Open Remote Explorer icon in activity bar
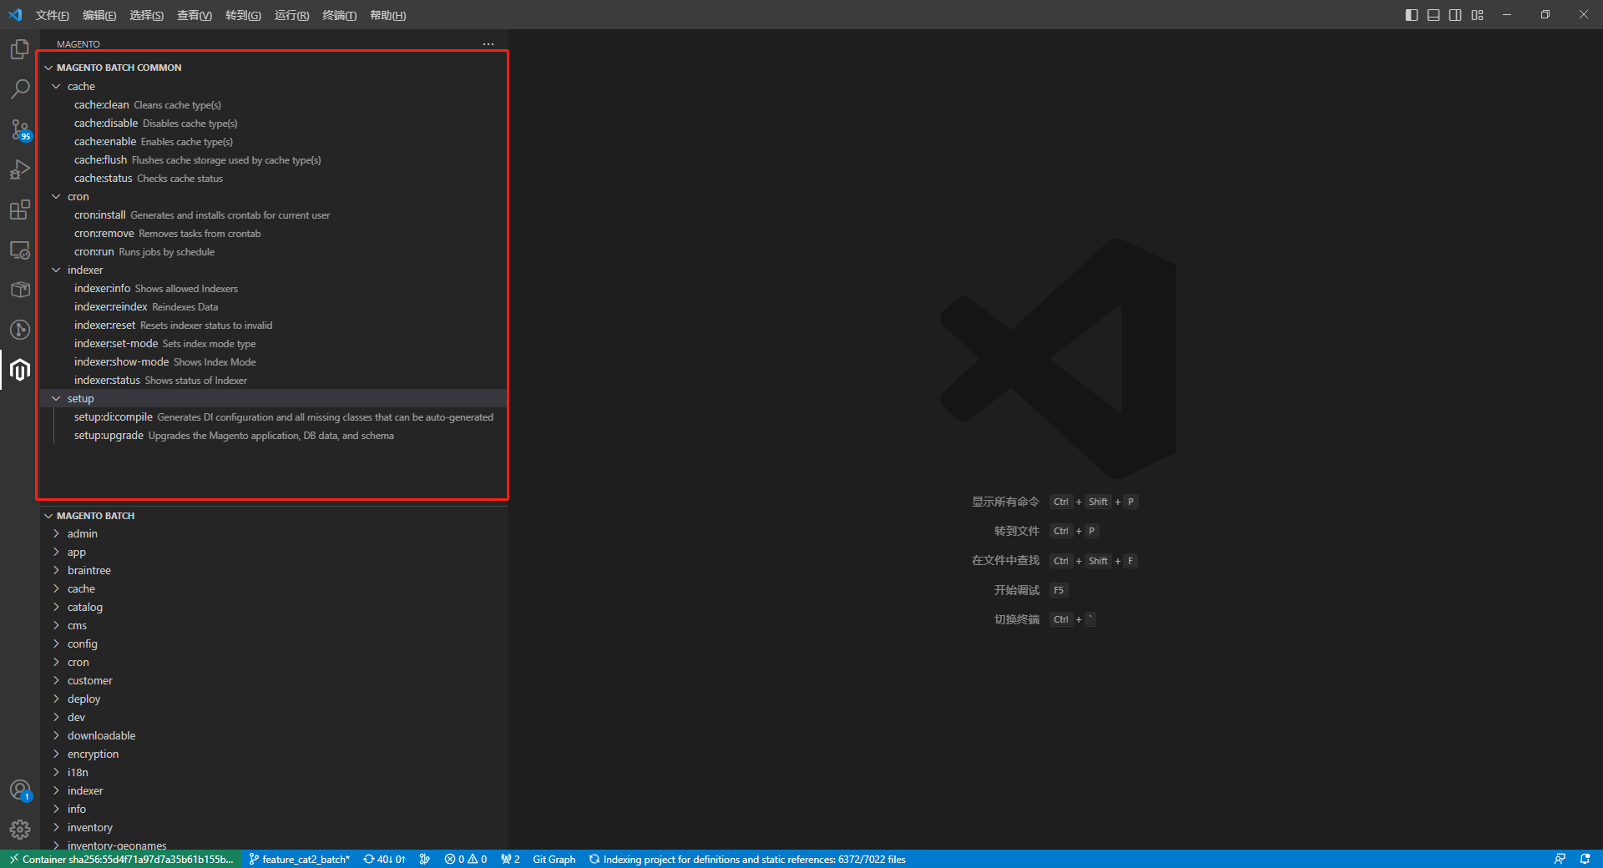 pyautogui.click(x=20, y=250)
